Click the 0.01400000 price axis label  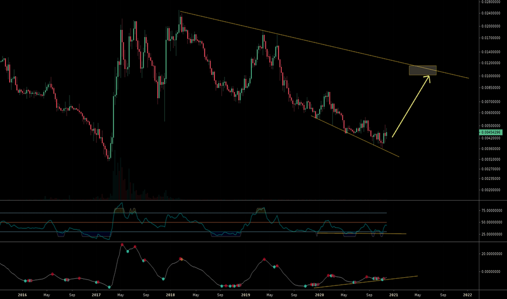pyautogui.click(x=491, y=52)
